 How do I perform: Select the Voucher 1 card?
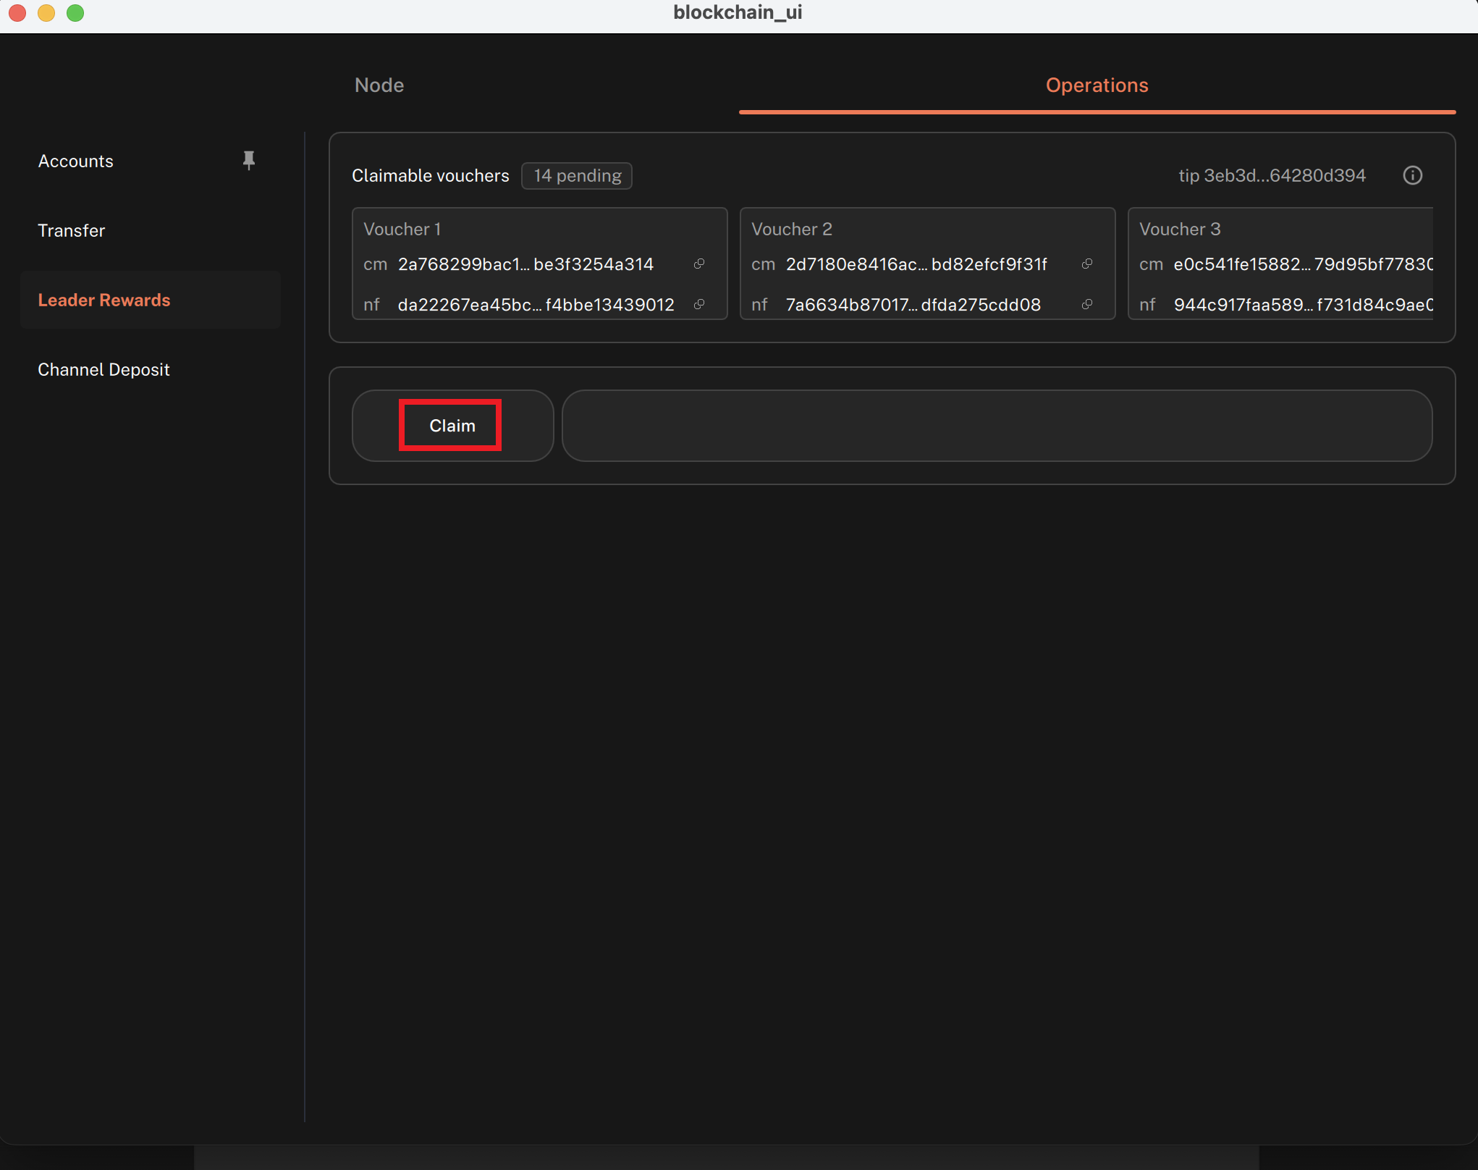pyautogui.click(x=540, y=264)
